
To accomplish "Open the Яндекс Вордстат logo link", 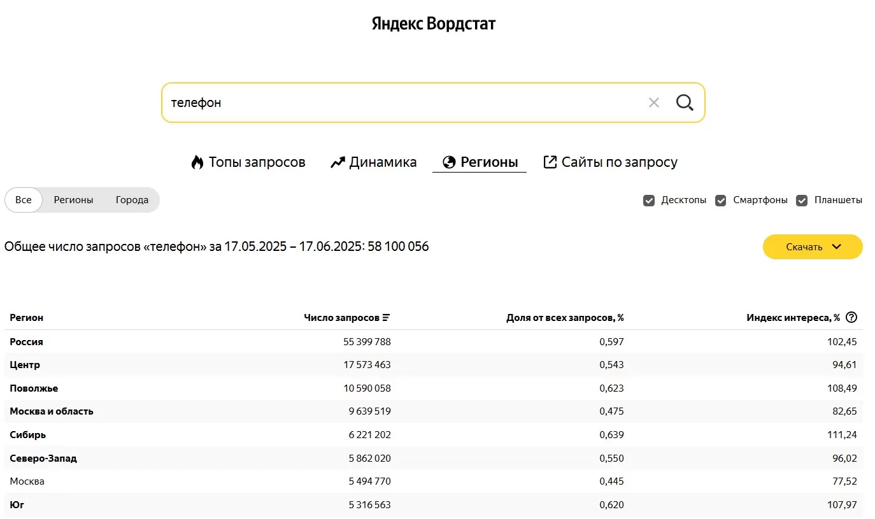I will click(x=434, y=24).
